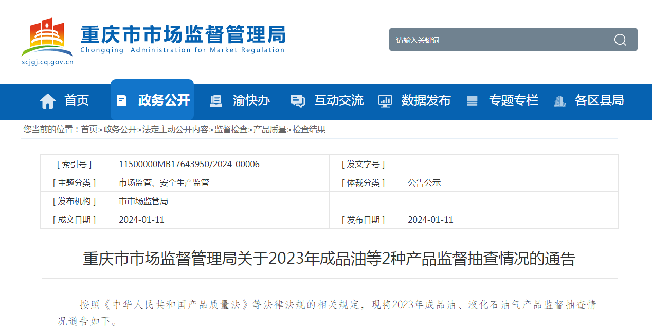Click the [ 发文字号 ] label cell
This screenshot has height=329, width=652.
[364, 164]
